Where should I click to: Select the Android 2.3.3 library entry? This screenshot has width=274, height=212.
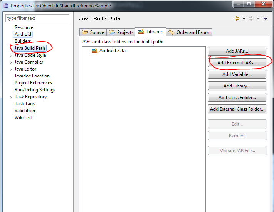click(x=113, y=50)
